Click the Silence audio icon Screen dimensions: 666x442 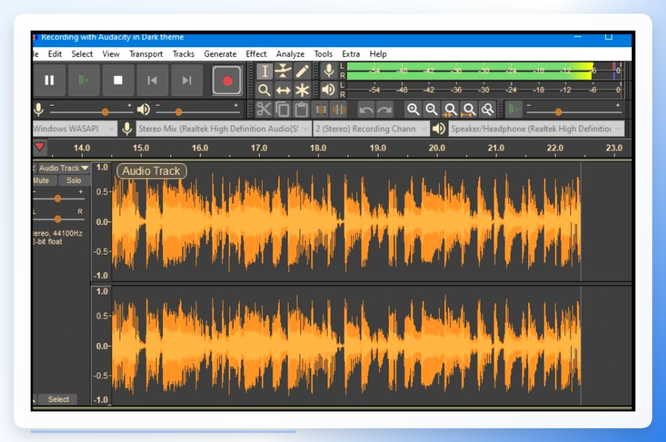pos(339,110)
